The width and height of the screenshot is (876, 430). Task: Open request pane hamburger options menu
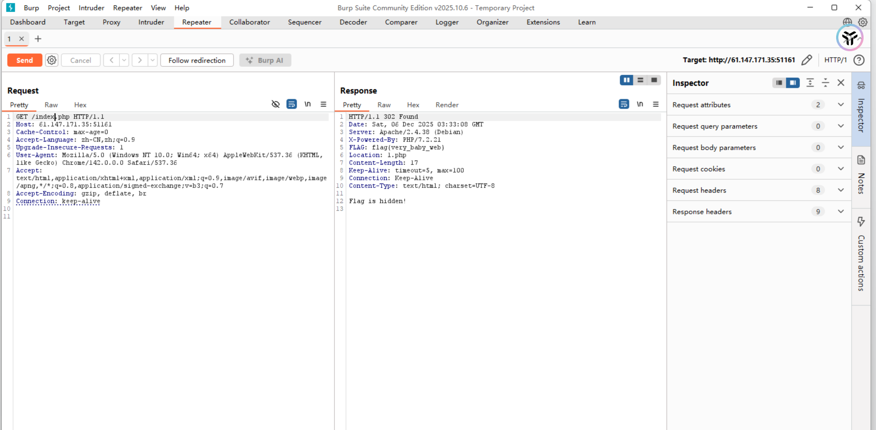pos(323,104)
